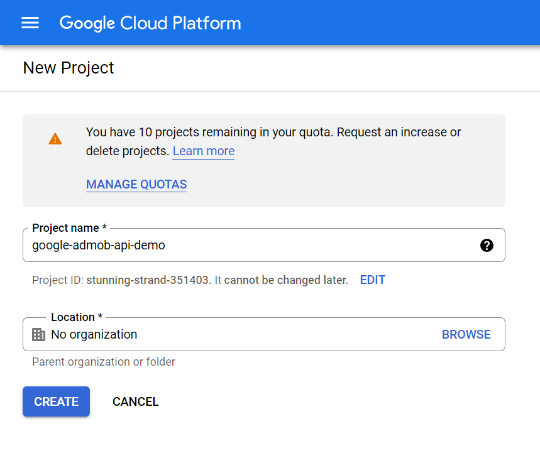Click the Parent organization or folder hint
Viewport: 540px width, 458px height.
coord(104,362)
